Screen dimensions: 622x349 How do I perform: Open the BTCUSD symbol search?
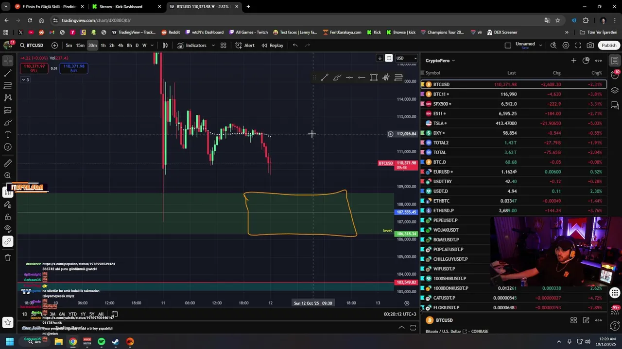click(x=32, y=45)
